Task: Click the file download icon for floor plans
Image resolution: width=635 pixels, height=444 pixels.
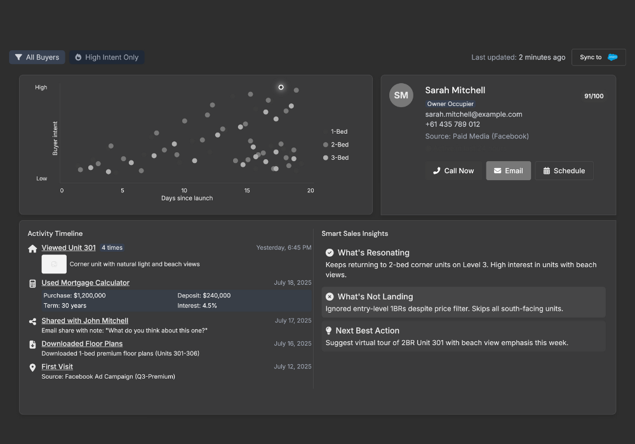Action: [32, 344]
